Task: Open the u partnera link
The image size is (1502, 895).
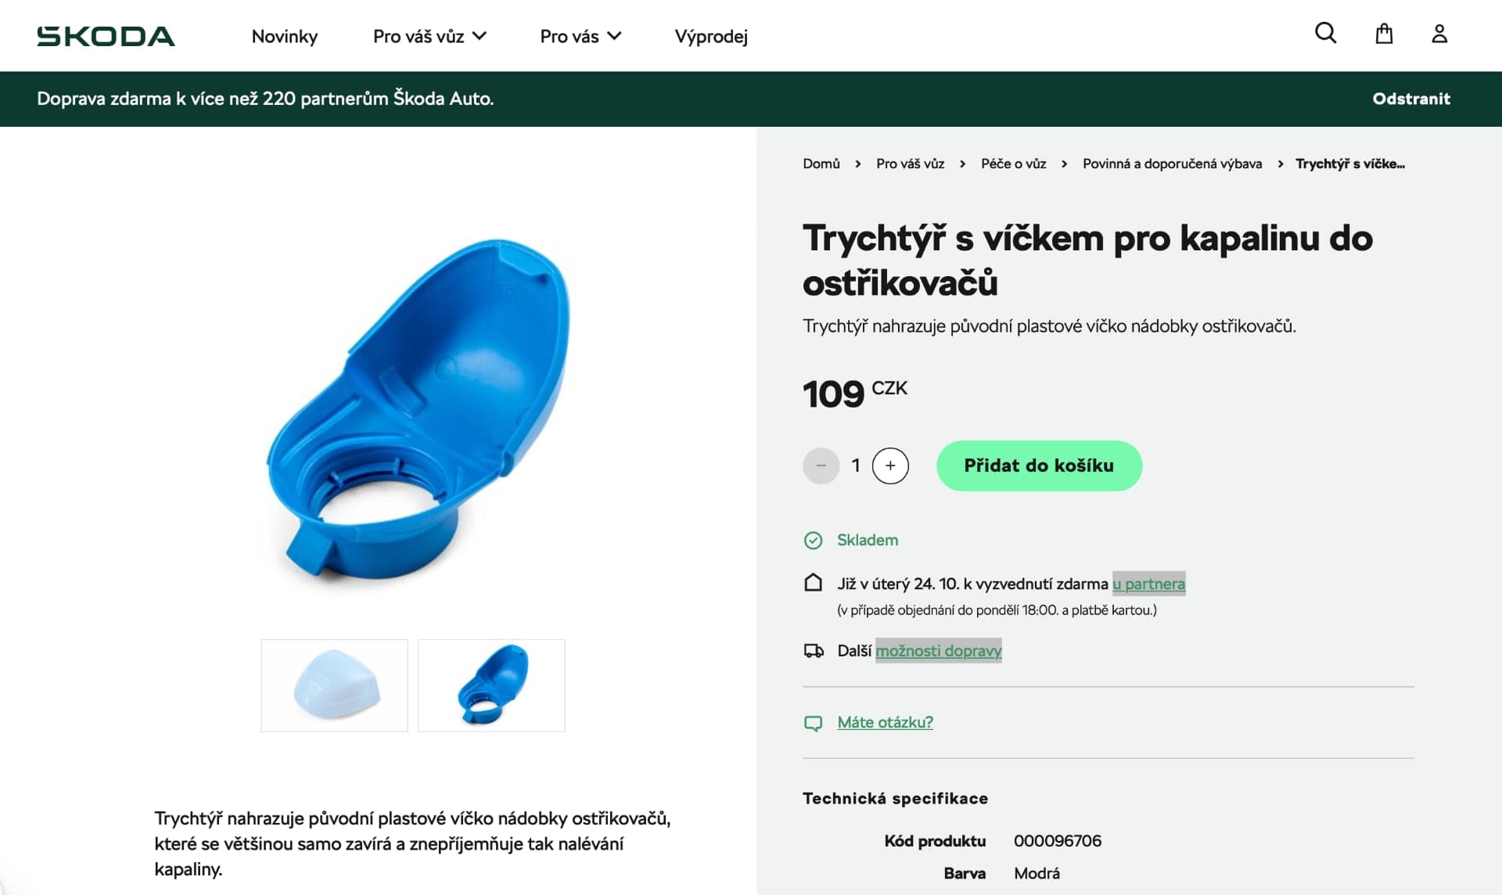Action: click(1148, 584)
